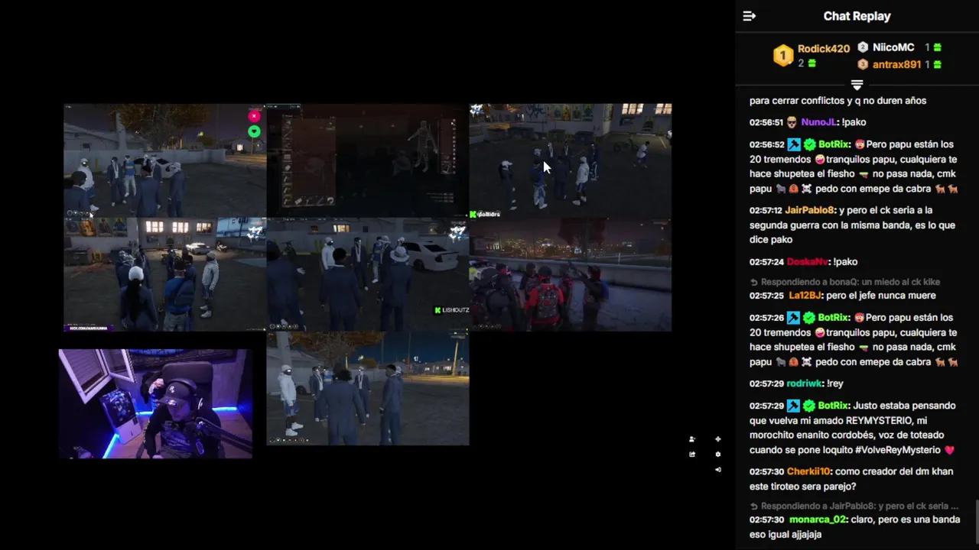Click the share icon in the player controls
The image size is (979, 550).
coord(692,455)
